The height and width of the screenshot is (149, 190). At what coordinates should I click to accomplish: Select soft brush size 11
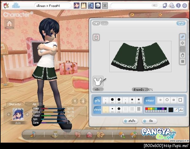coord(132,100)
